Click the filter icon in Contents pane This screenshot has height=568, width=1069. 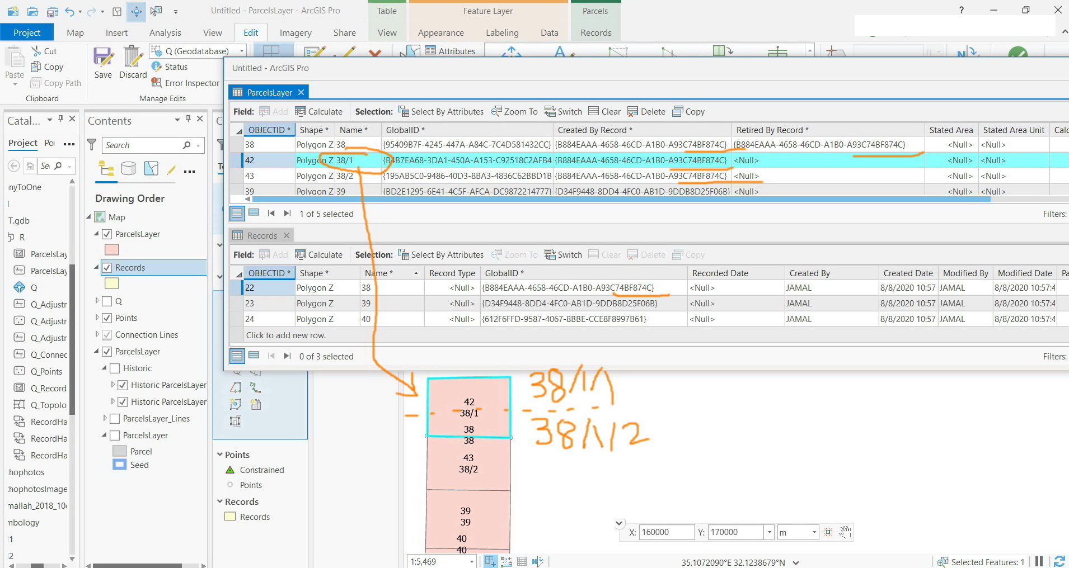pyautogui.click(x=92, y=145)
